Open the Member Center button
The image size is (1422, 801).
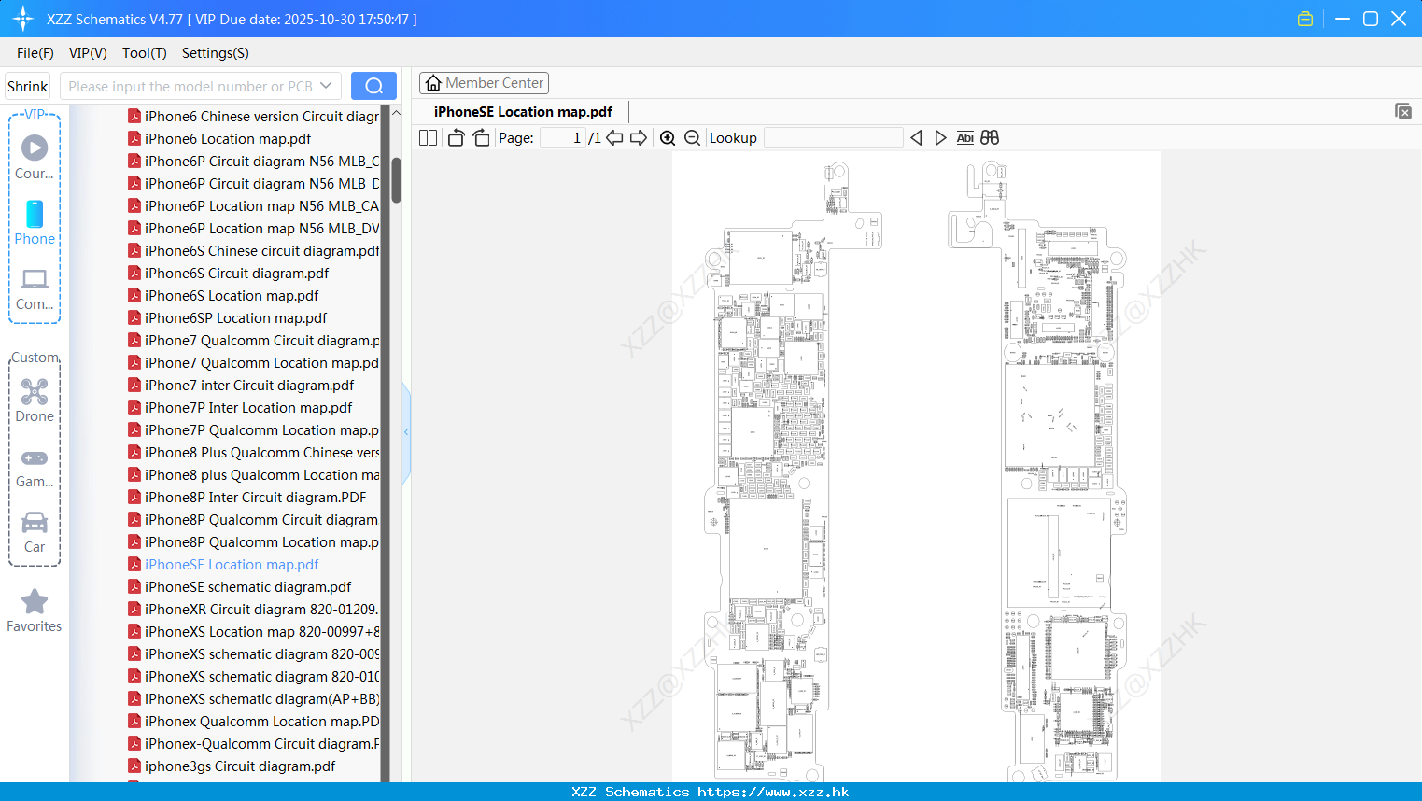pos(484,83)
